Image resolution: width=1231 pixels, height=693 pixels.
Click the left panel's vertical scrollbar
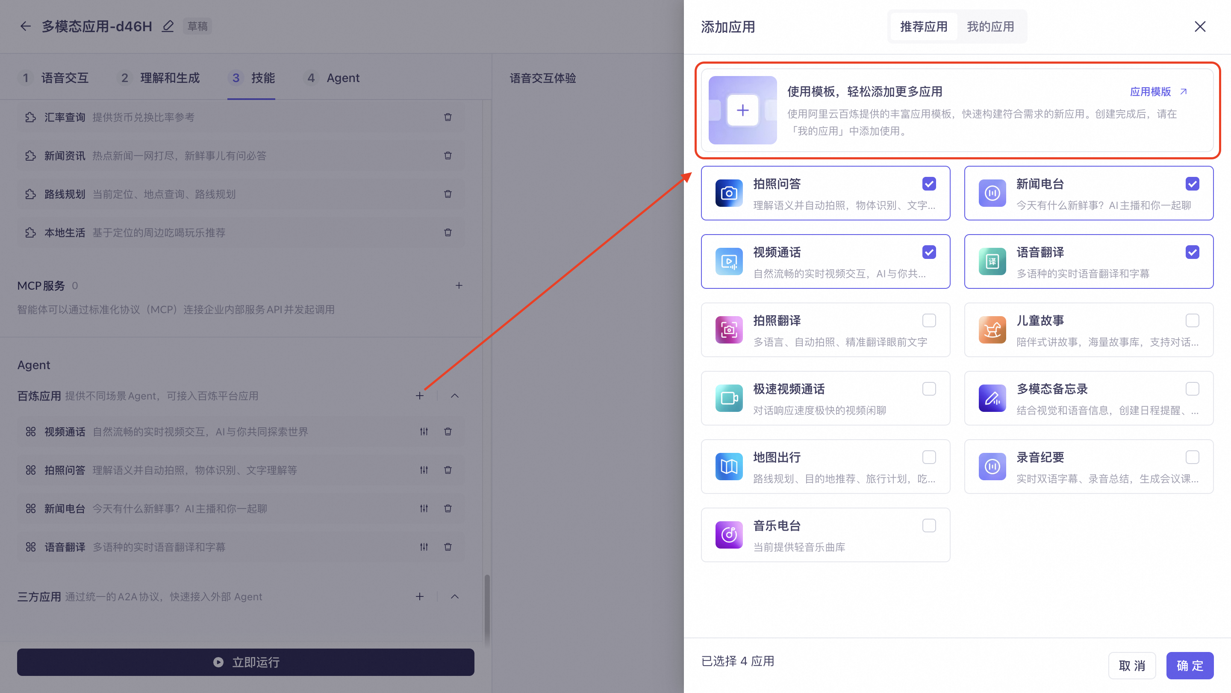pyautogui.click(x=487, y=609)
